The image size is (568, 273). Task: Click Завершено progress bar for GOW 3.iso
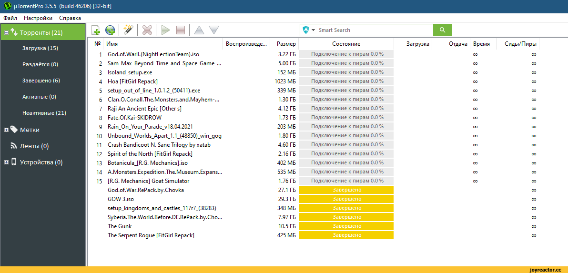click(x=346, y=199)
